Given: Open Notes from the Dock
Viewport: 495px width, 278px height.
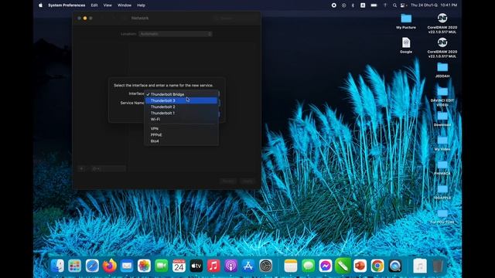Looking at the screenshot, I should 291,266.
